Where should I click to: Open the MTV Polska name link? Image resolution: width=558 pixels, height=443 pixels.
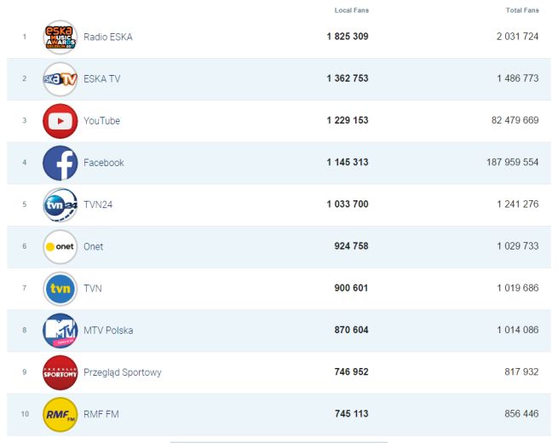(107, 331)
